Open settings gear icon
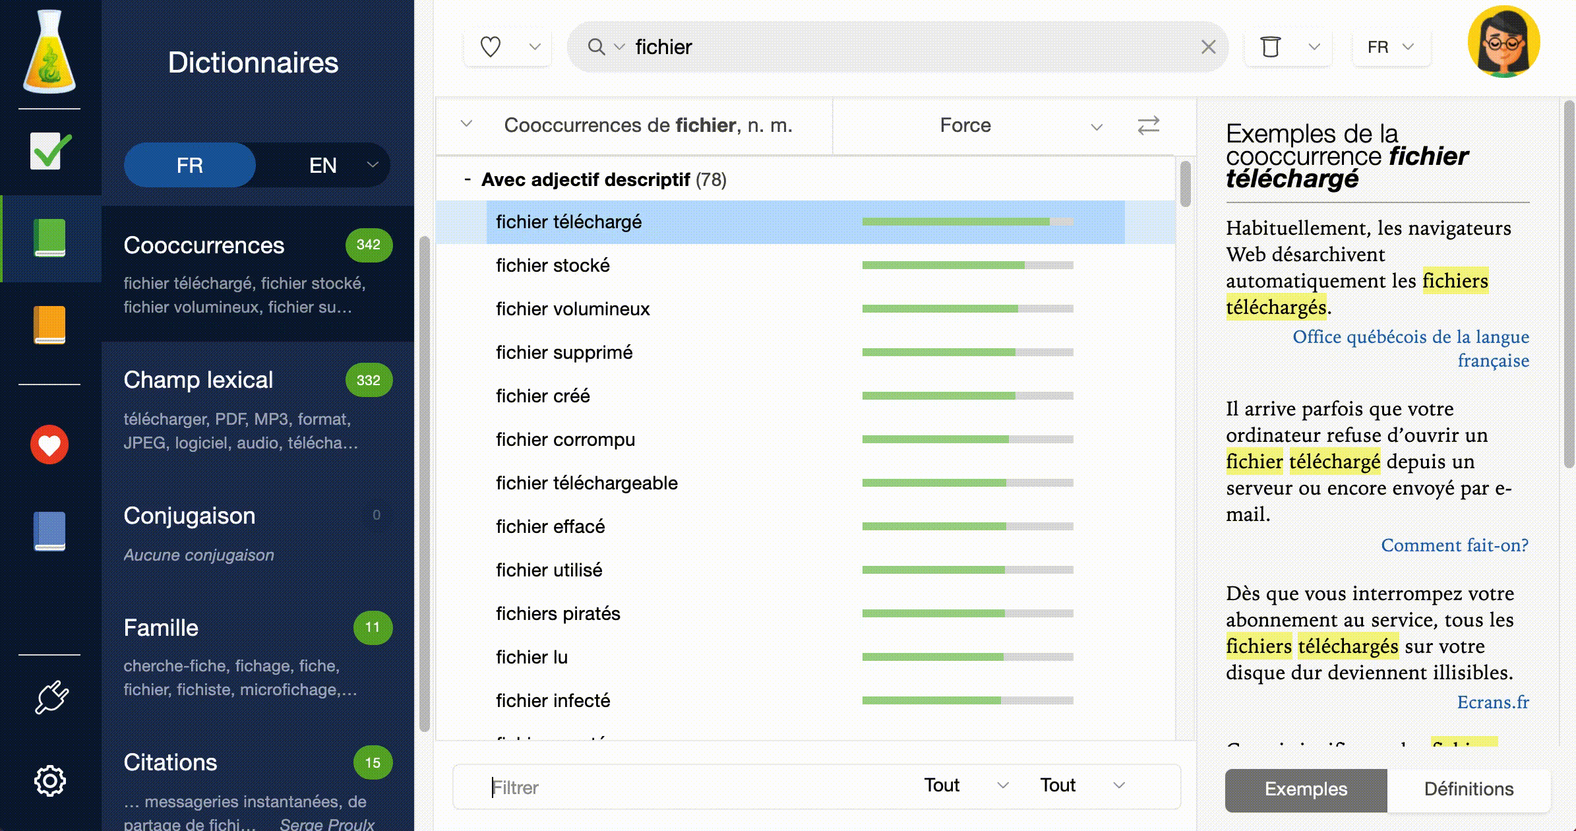This screenshot has height=831, width=1576. pyautogui.click(x=50, y=782)
